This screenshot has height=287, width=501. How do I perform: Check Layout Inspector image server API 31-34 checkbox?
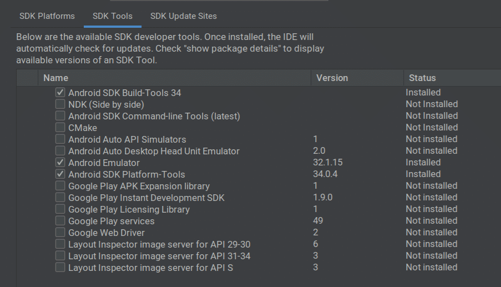click(x=60, y=256)
